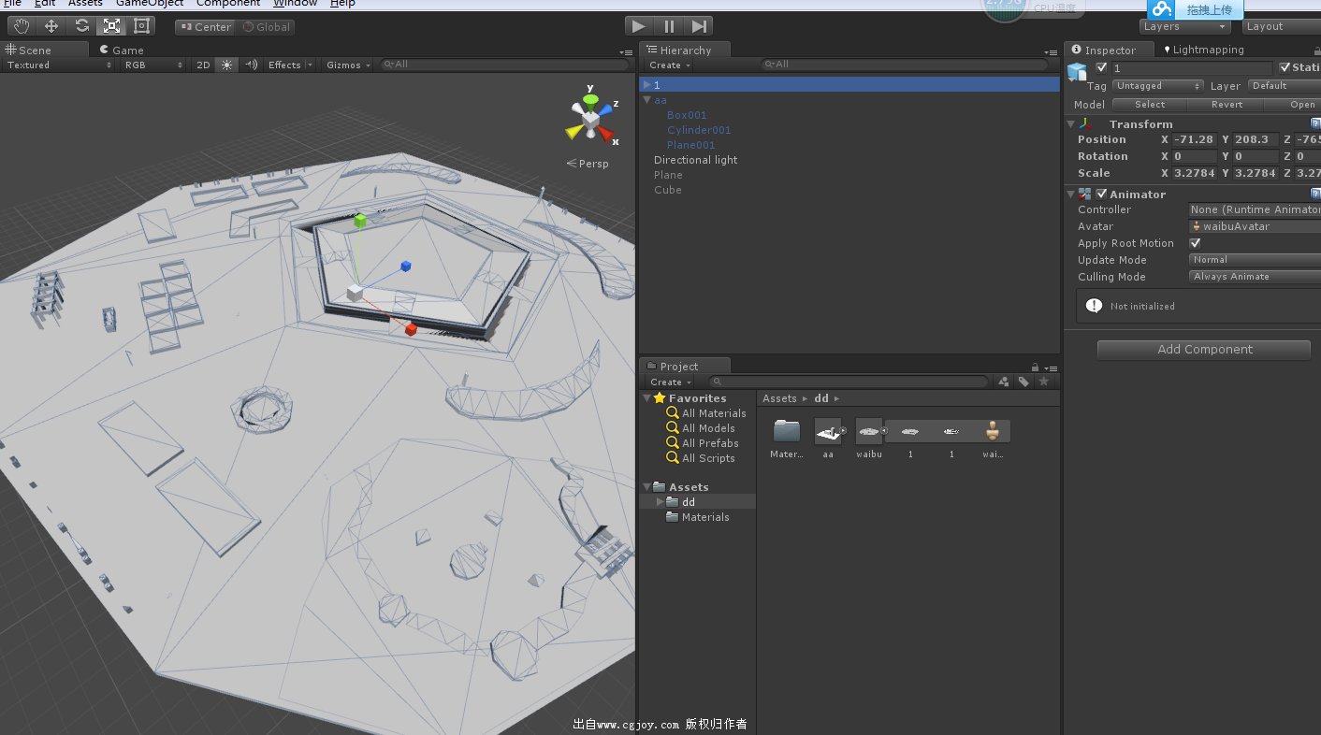The image size is (1321, 735).
Task: Open Culling Mode Always Animate dropdown
Action: [1254, 277]
